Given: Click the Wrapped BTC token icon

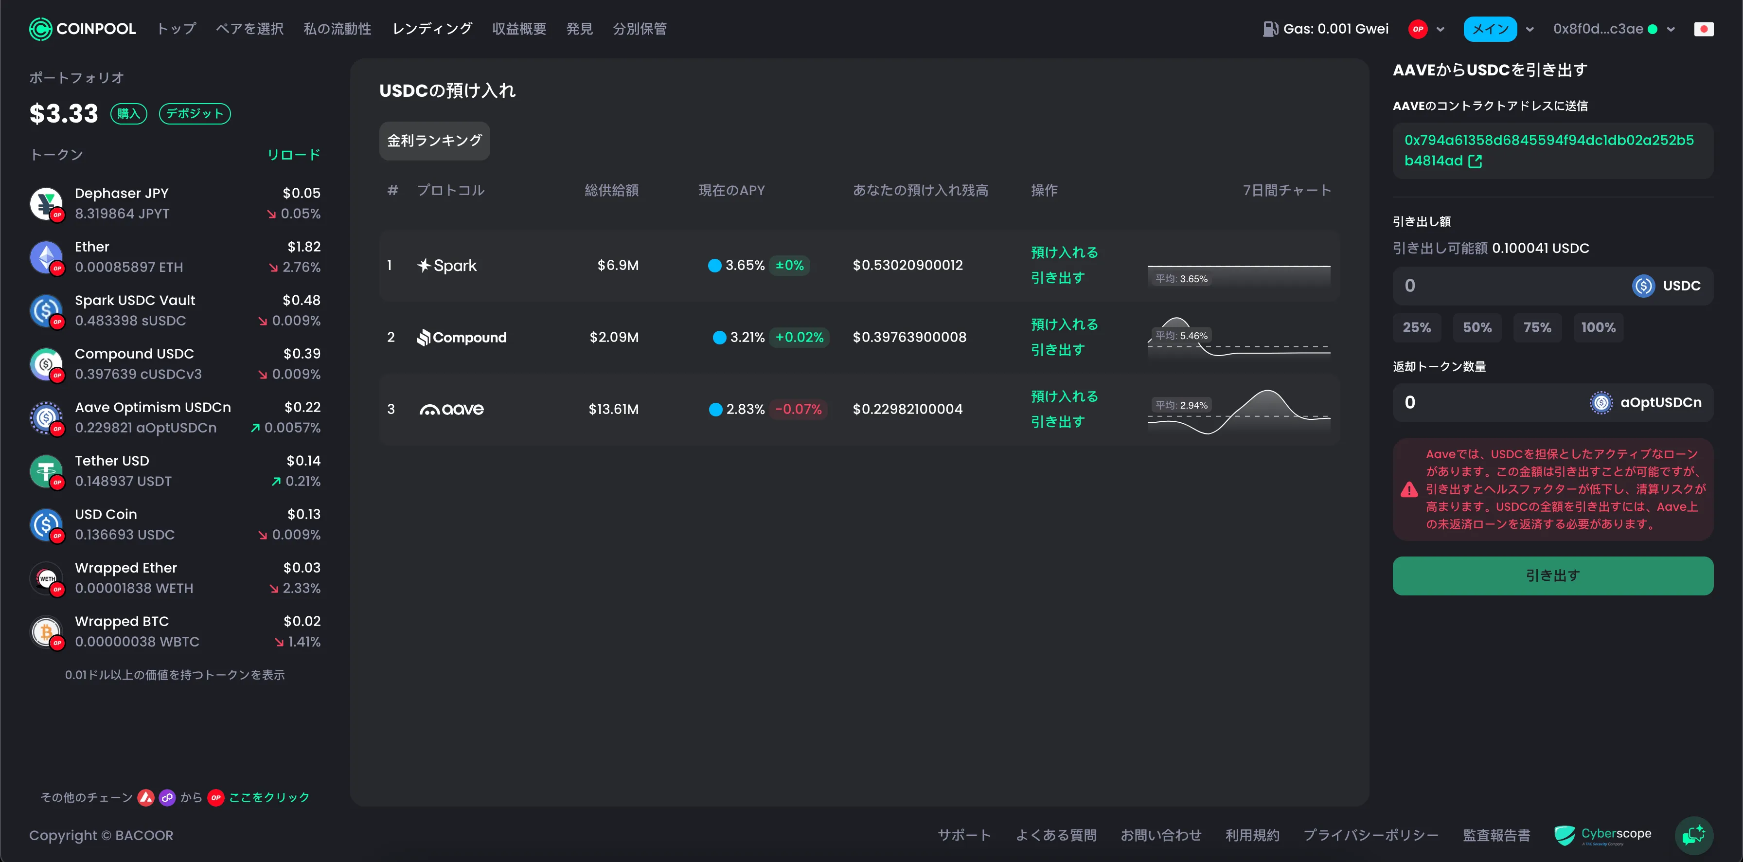Looking at the screenshot, I should 46,631.
